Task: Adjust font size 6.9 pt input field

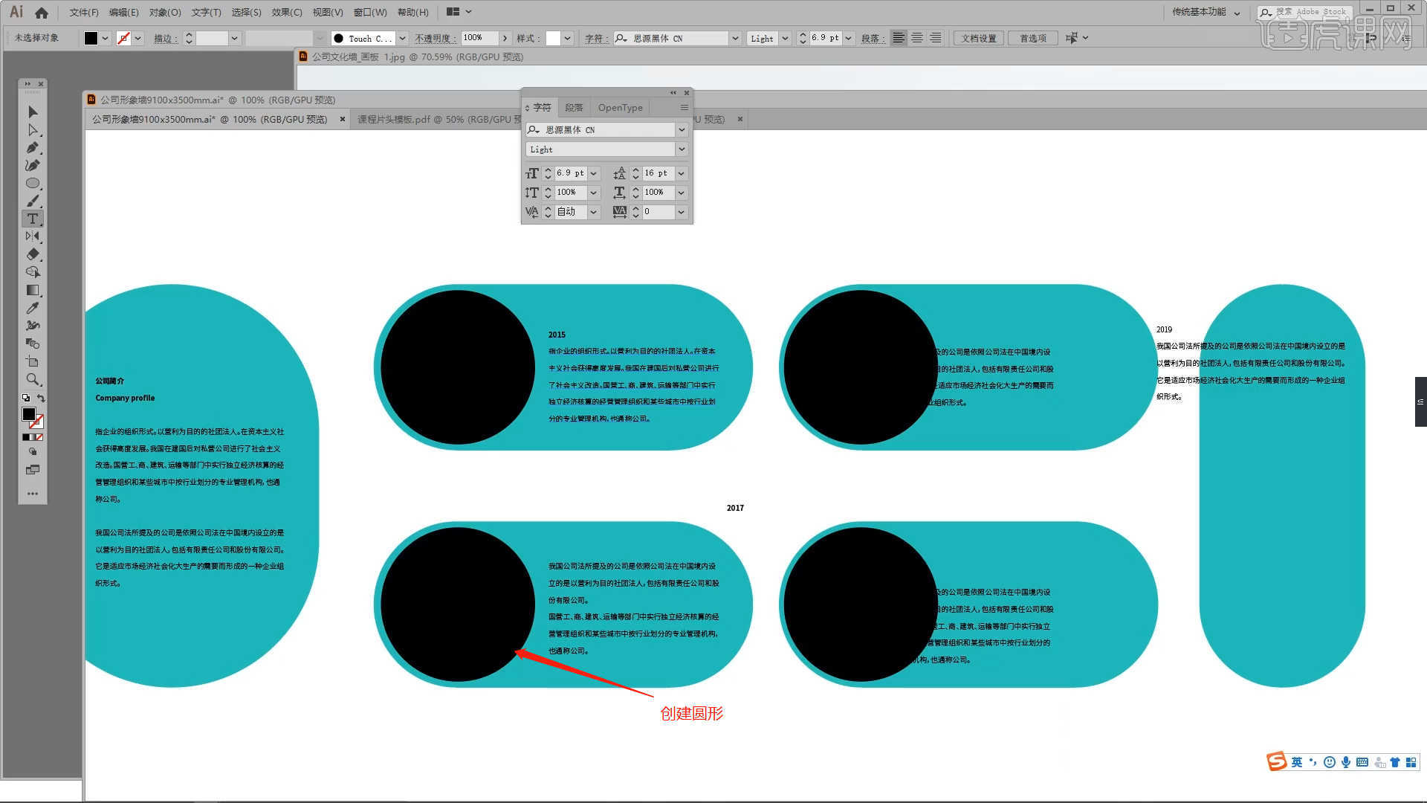Action: [x=570, y=172]
